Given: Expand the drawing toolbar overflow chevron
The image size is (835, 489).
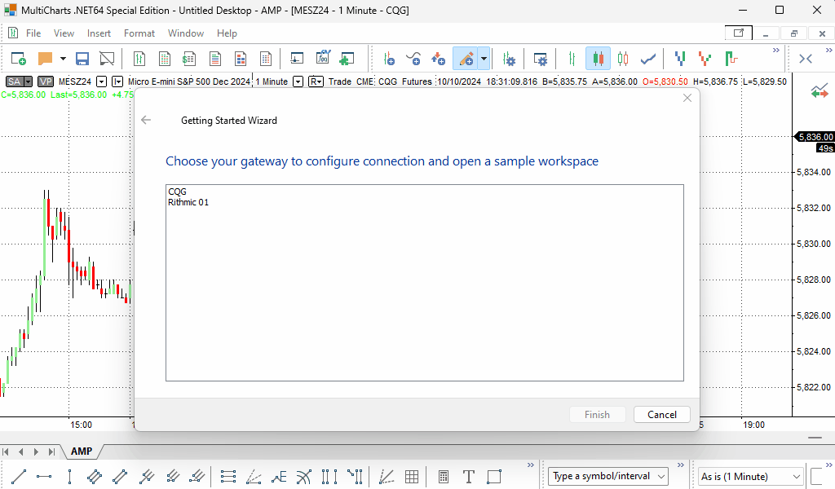Looking at the screenshot, I should pyautogui.click(x=530, y=465).
